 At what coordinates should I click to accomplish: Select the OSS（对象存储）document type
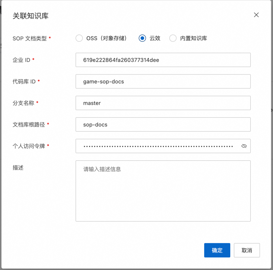point(79,38)
